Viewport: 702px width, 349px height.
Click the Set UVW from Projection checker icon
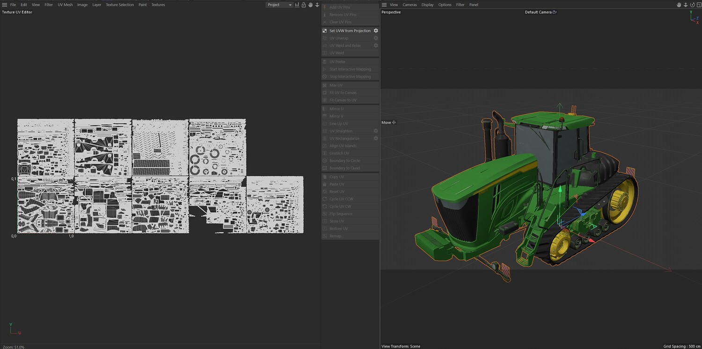pyautogui.click(x=325, y=31)
